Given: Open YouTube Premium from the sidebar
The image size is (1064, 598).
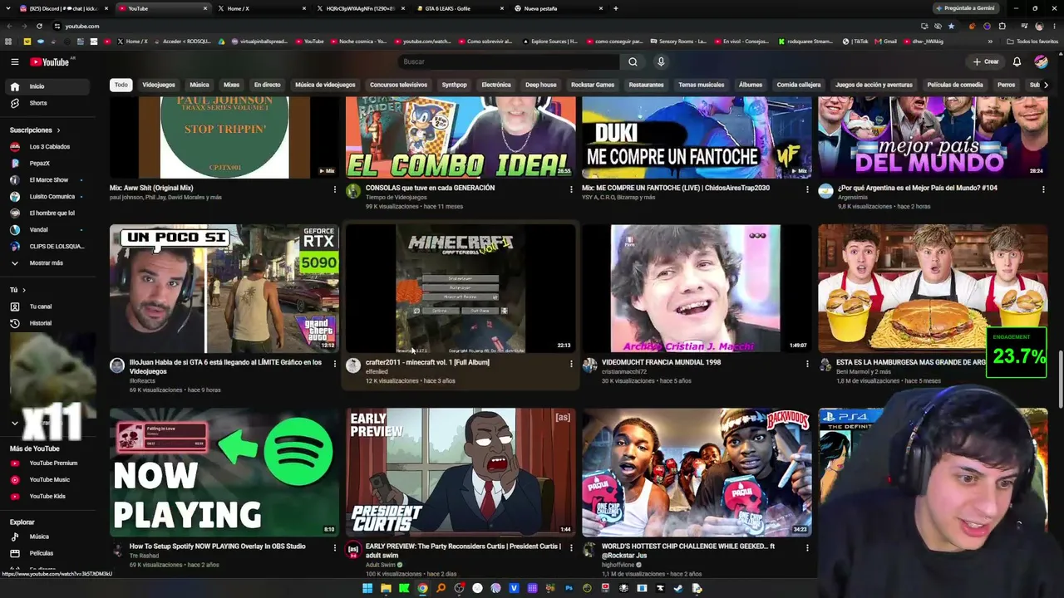Looking at the screenshot, I should coord(46,463).
